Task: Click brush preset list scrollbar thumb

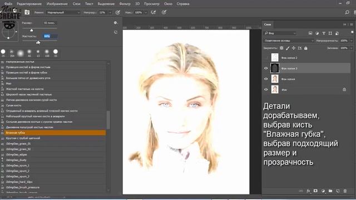Action: (x=108, y=120)
